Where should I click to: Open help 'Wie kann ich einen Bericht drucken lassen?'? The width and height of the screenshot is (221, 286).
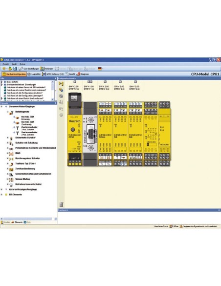pyautogui.click(x=25, y=98)
